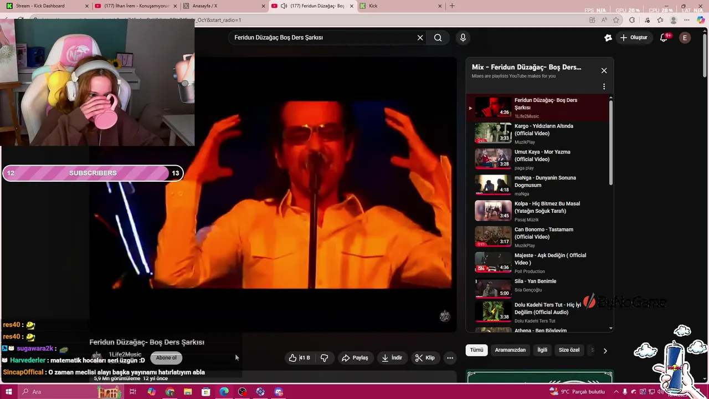The height and width of the screenshot is (399, 709).
Task: Close the Anasayfa / X tab
Action: [x=264, y=6]
